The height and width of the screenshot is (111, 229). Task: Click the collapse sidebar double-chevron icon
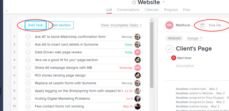pos(7,11)
